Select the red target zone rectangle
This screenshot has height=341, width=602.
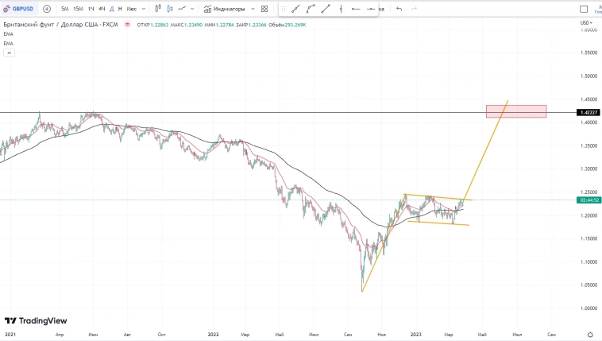point(516,111)
